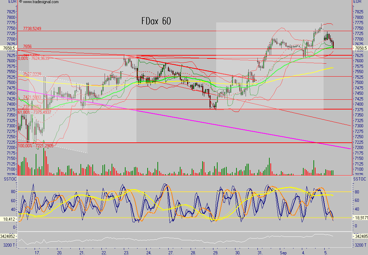Screen dimensions: 368x255
Task: Click the 18,9171 stochastic value marker
Action: pyautogui.click(x=360, y=218)
